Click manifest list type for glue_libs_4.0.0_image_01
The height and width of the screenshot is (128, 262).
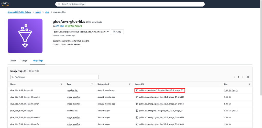pos(72,90)
